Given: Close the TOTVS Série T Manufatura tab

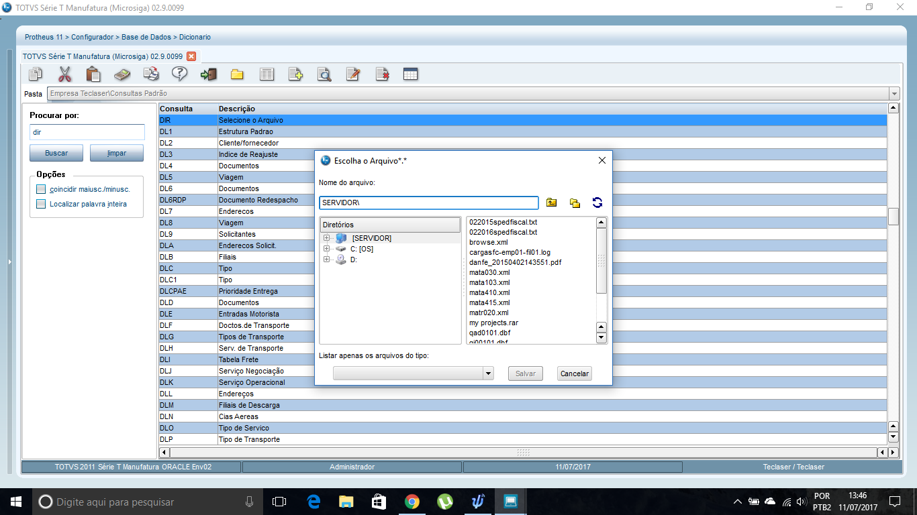Looking at the screenshot, I should tap(191, 56).
